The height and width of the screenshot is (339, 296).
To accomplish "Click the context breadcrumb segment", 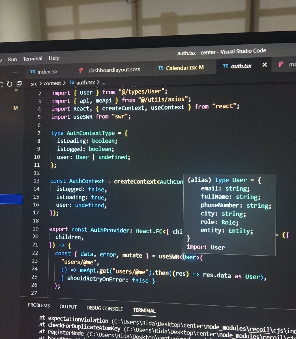I will point(52,83).
